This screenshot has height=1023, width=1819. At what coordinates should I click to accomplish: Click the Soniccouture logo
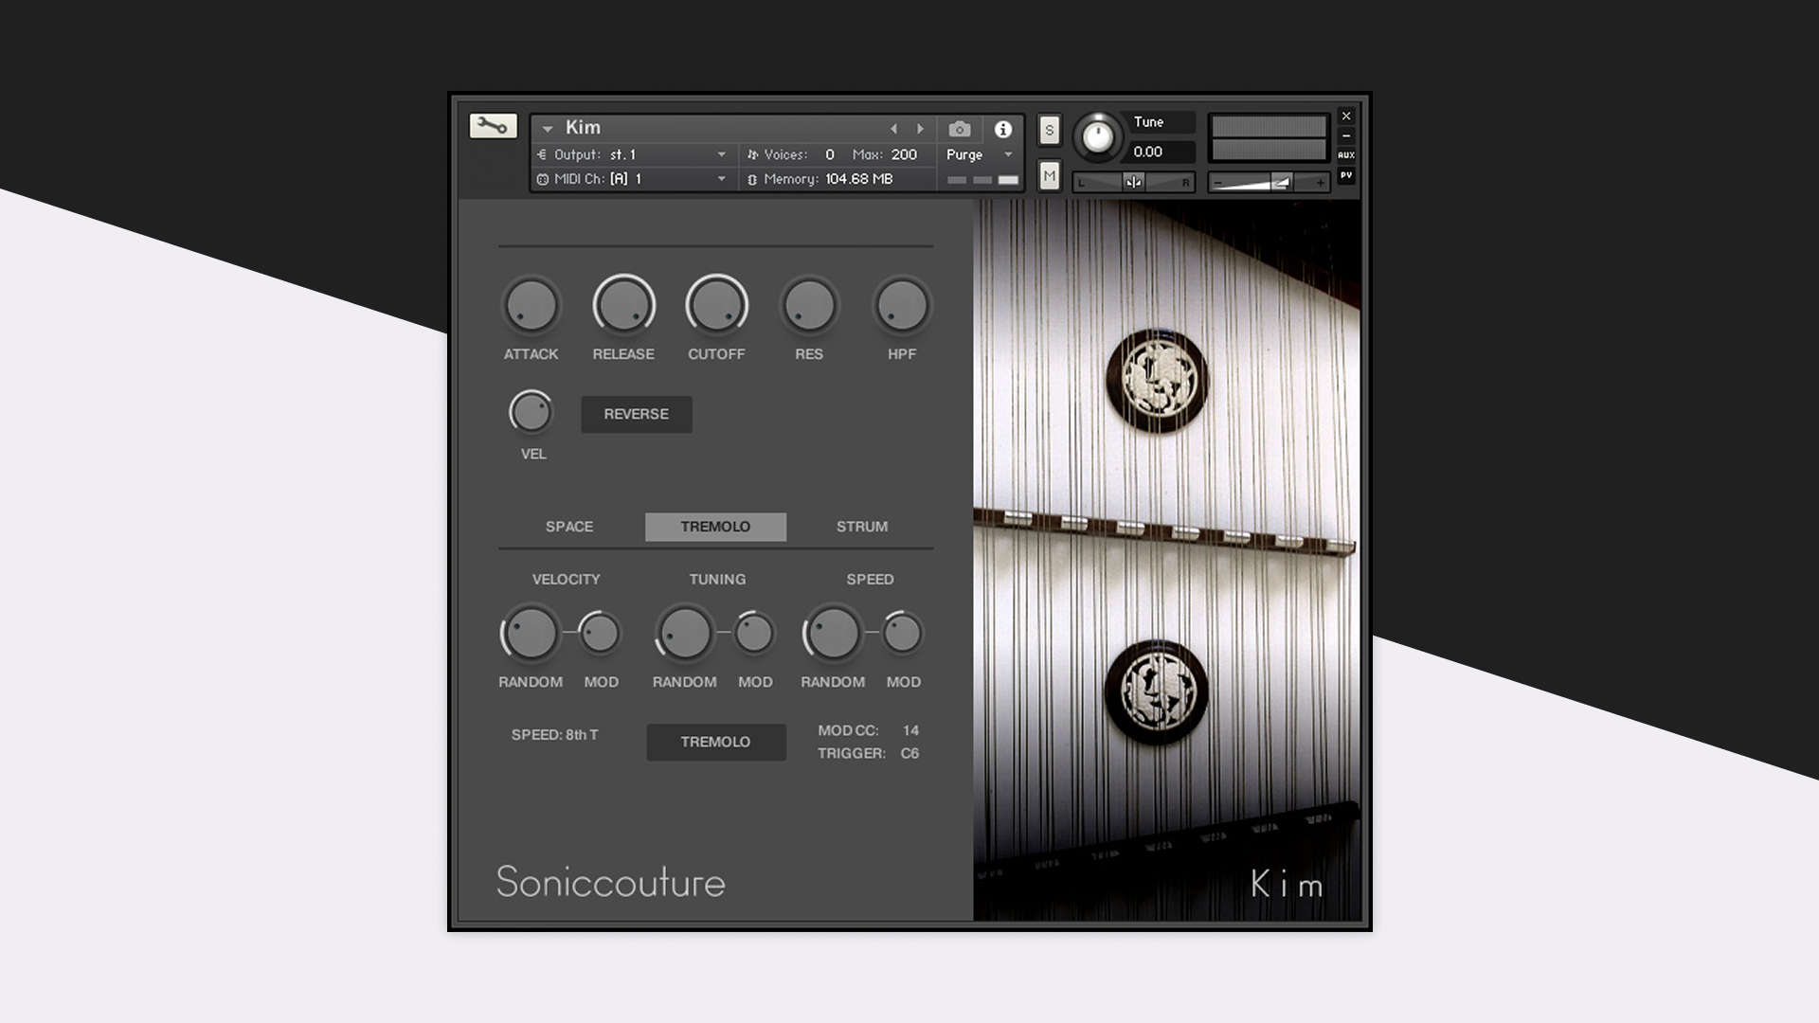click(611, 883)
